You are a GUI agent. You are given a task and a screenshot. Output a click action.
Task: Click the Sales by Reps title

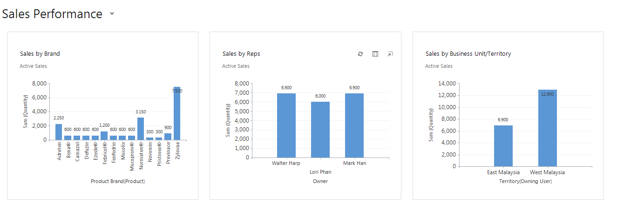[241, 54]
